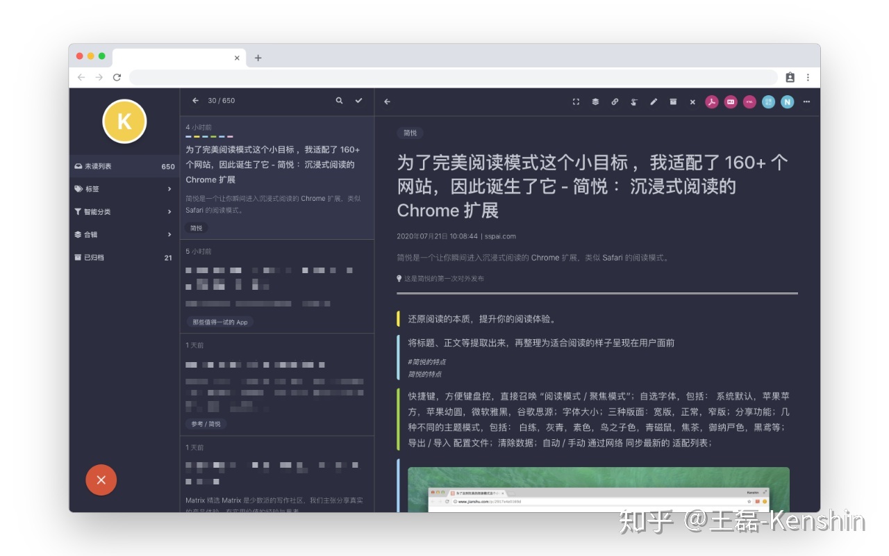Click the browser address bar

coord(453,77)
